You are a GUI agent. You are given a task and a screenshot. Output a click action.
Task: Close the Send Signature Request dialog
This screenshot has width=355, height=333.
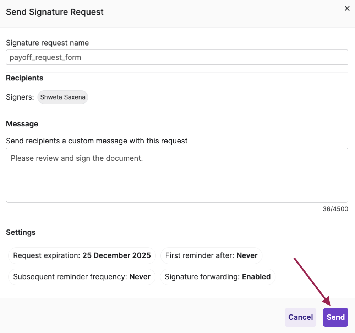coord(347,9)
